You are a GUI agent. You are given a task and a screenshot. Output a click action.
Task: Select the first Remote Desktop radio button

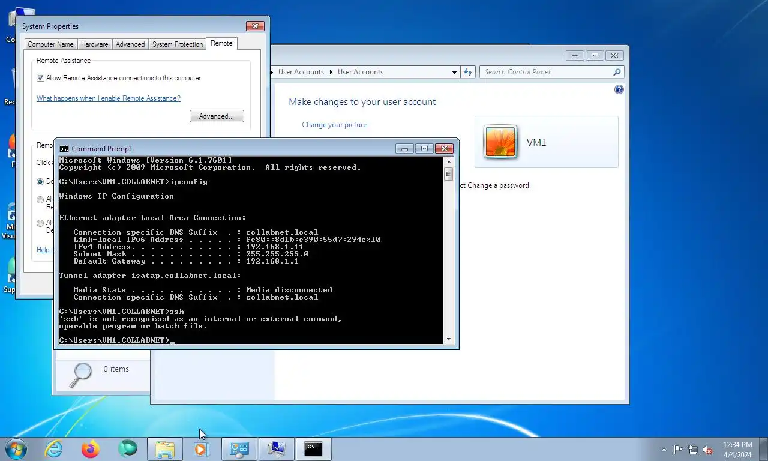click(40, 181)
